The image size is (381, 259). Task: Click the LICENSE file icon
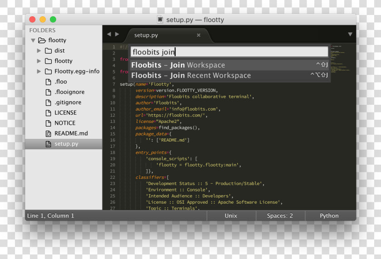coord(49,113)
